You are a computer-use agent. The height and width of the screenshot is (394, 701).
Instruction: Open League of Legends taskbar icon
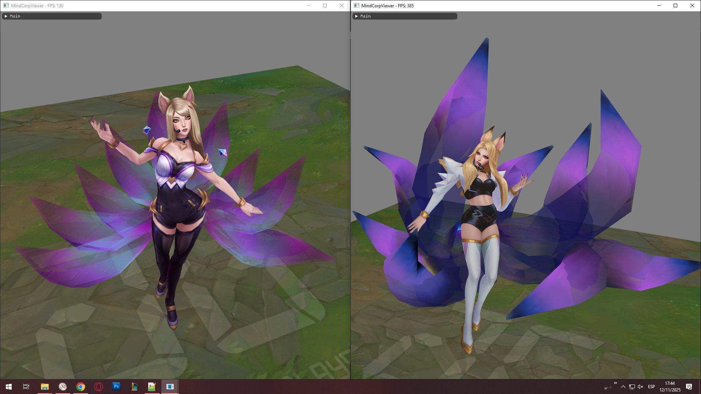[134, 387]
